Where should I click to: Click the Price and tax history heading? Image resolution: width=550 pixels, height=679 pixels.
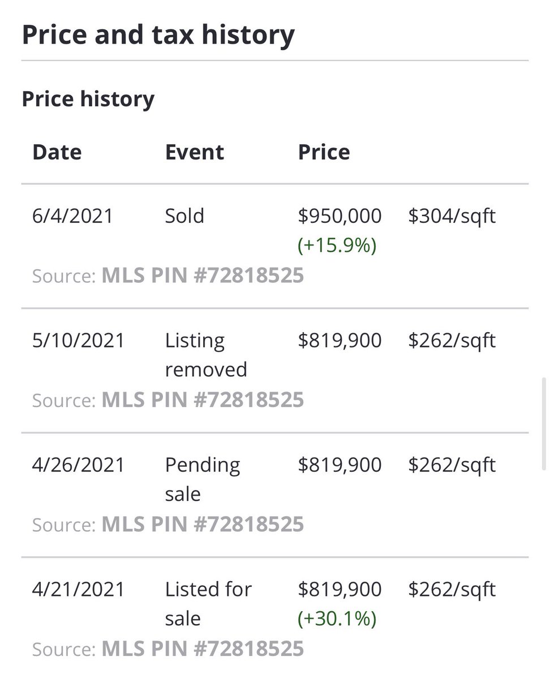point(158,34)
